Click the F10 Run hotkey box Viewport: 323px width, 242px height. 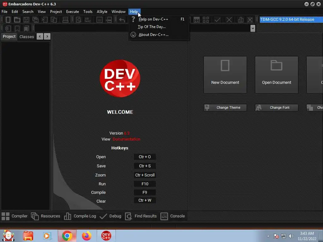coord(145,184)
